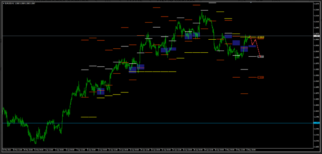Click the red dashed forecast arrow
The width and height of the screenshot is (322, 154).
tap(258, 49)
